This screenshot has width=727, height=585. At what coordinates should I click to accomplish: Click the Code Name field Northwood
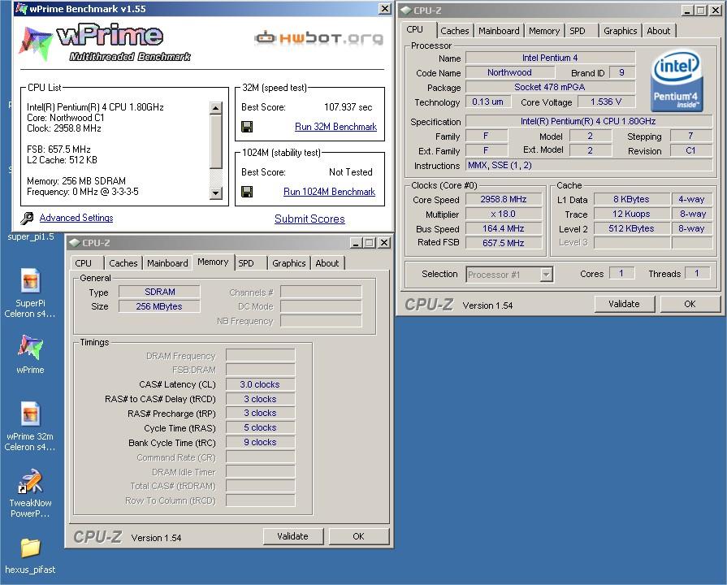pos(509,72)
